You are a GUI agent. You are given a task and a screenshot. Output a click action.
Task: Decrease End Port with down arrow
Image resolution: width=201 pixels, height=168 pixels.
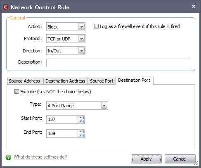click(81, 135)
